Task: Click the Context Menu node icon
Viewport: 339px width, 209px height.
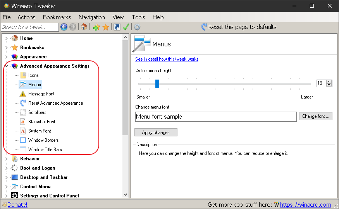Action: [x=15, y=187]
